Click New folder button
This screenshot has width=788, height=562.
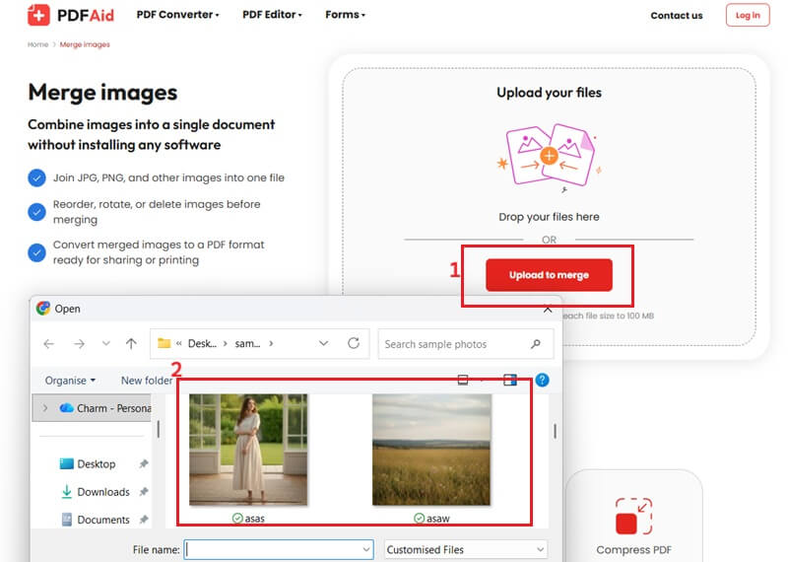click(147, 381)
